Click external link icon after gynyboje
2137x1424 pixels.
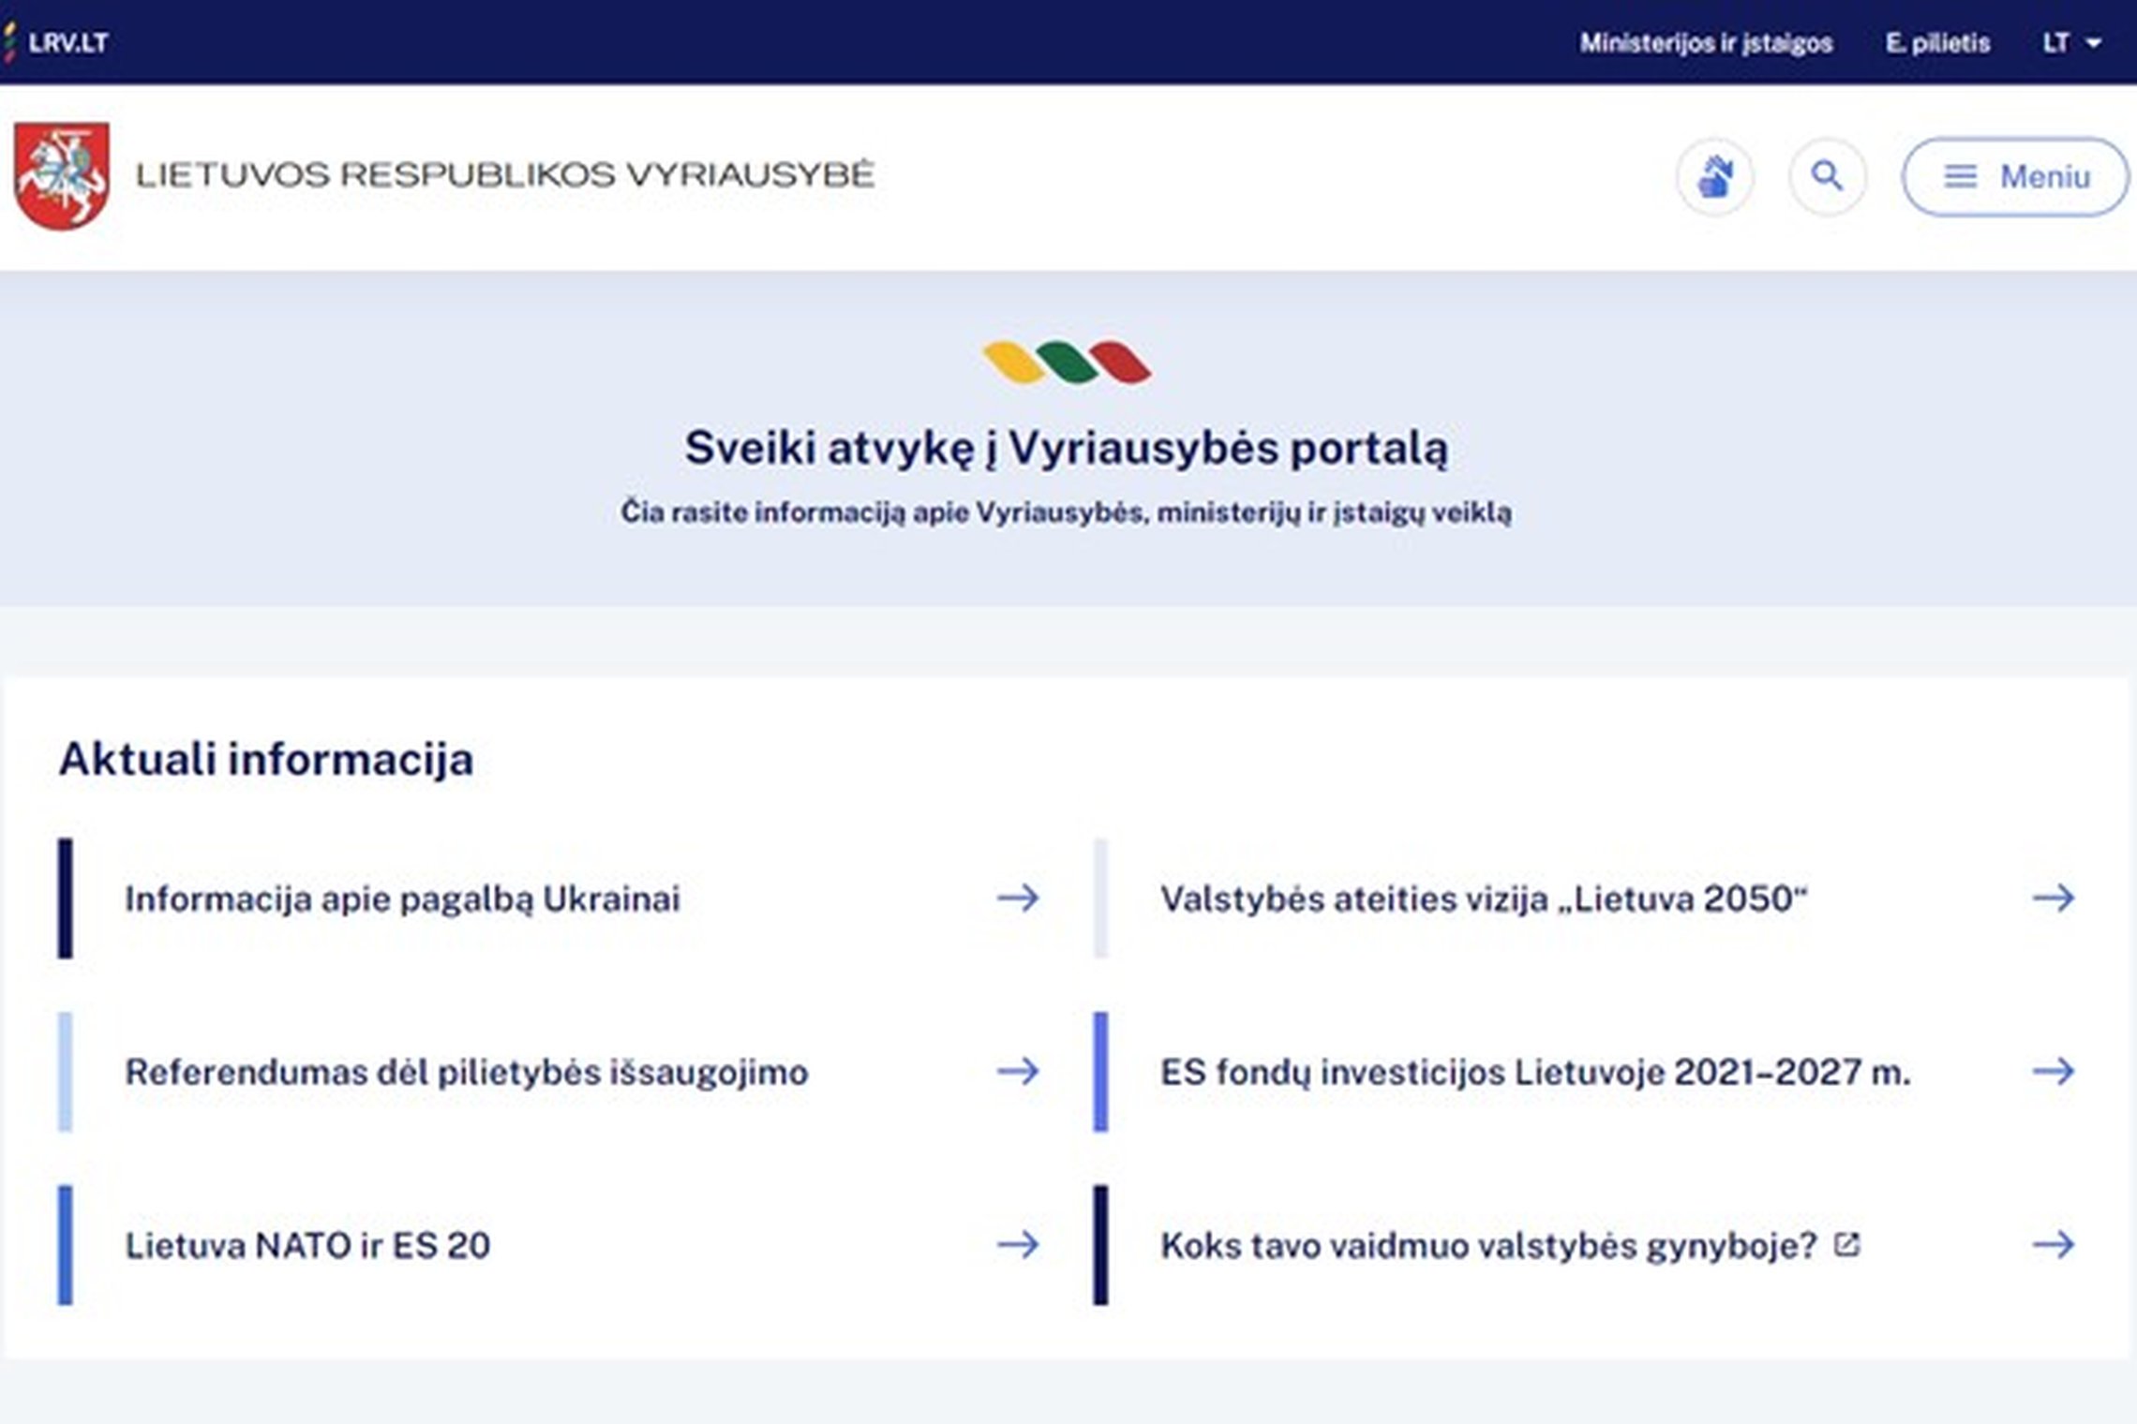pos(1846,1245)
